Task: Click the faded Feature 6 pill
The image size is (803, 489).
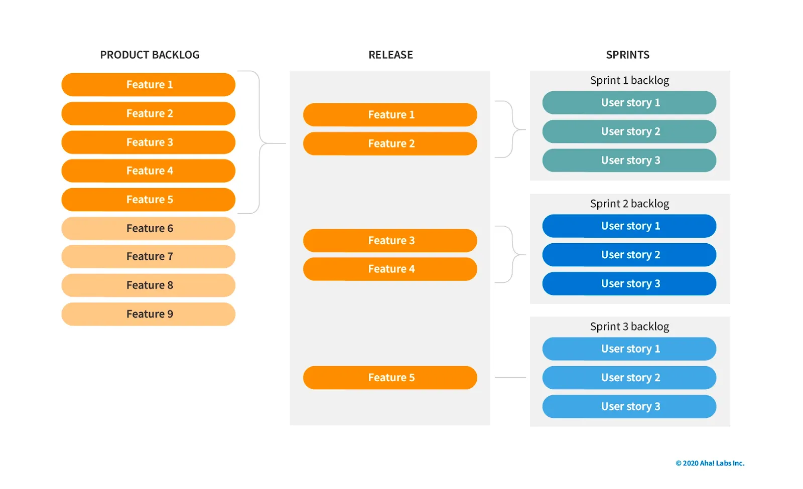Action: (x=148, y=228)
